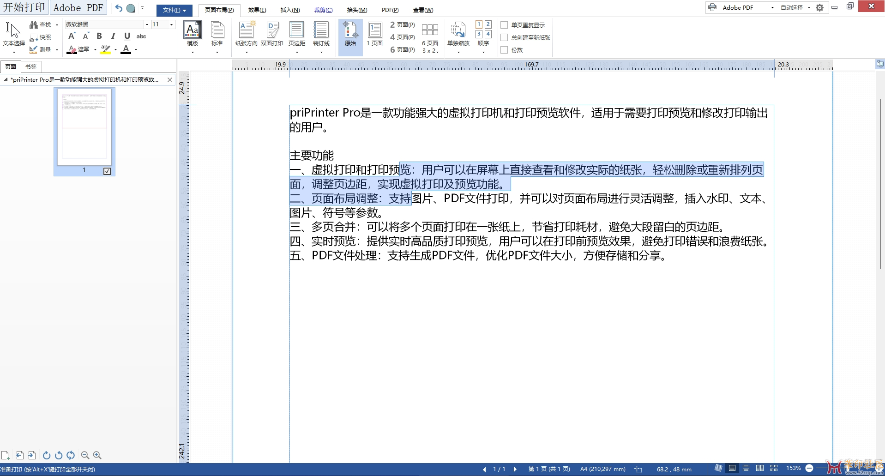885x476 pixels.
Task: Select the 文本选择 text selection tool
Action: click(x=13, y=35)
